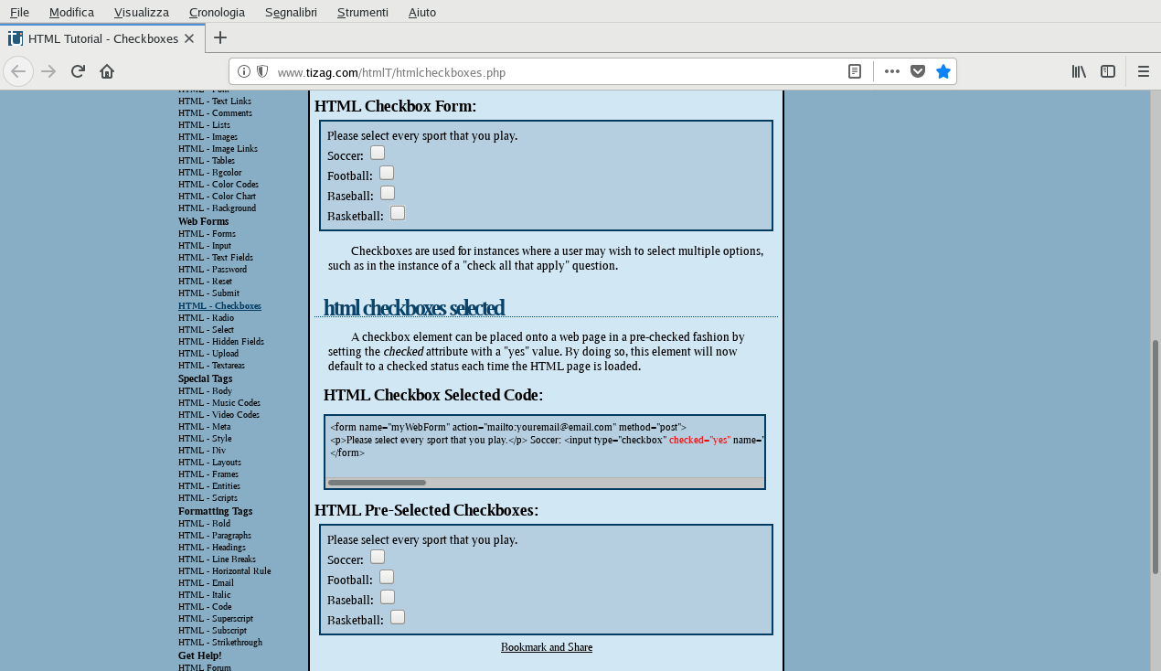Open HTML - Tables sidebar link

tap(207, 160)
